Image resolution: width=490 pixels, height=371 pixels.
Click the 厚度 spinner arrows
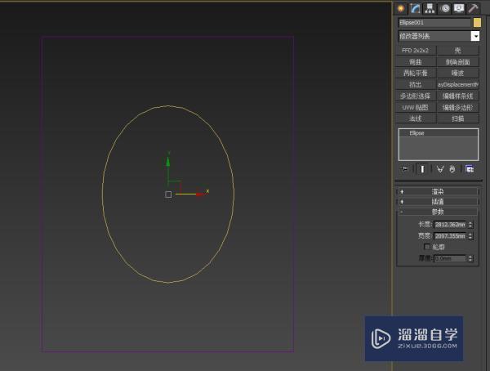click(470, 258)
